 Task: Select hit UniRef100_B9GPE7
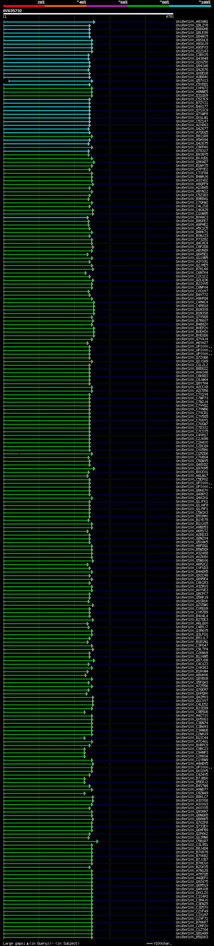point(192,221)
